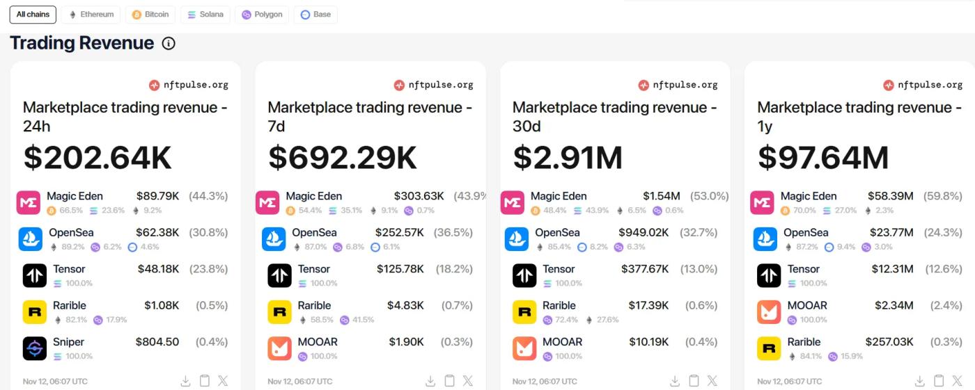Image resolution: width=975 pixels, height=390 pixels.
Task: Click the MOOAR logo in 7d card
Action: (279, 348)
